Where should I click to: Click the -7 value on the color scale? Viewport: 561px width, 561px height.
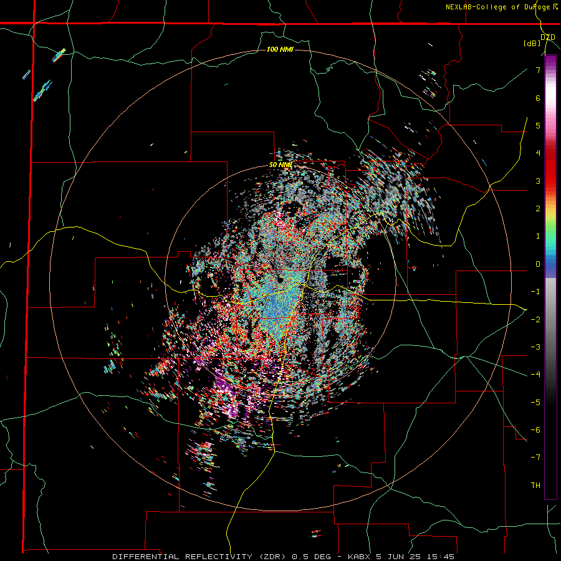point(535,458)
